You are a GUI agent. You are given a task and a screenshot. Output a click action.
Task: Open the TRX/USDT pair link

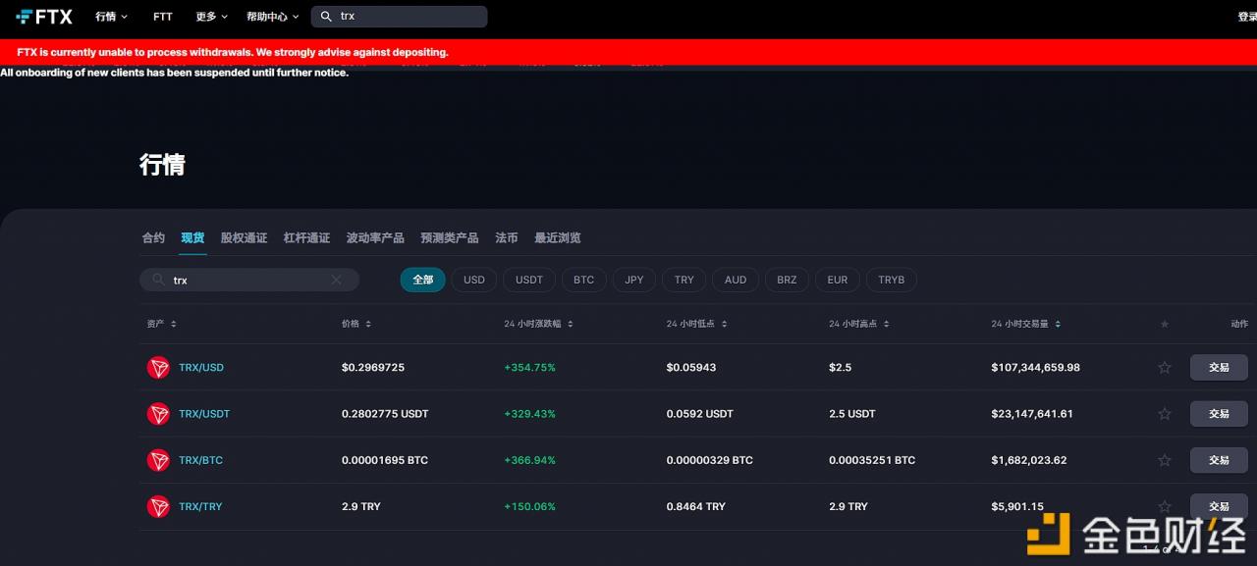tap(204, 414)
